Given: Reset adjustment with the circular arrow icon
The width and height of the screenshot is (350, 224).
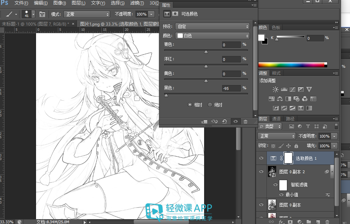Looking at the screenshot, I should pyautogui.click(x=225, y=121).
